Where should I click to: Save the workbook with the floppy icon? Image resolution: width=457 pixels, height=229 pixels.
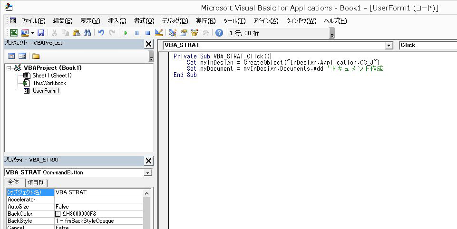[x=41, y=33]
